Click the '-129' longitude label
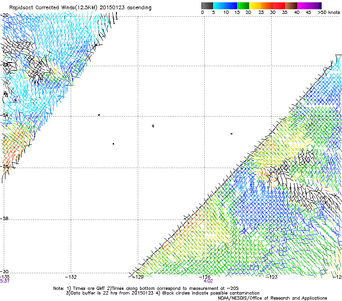342x301 pixels. click(138, 277)
